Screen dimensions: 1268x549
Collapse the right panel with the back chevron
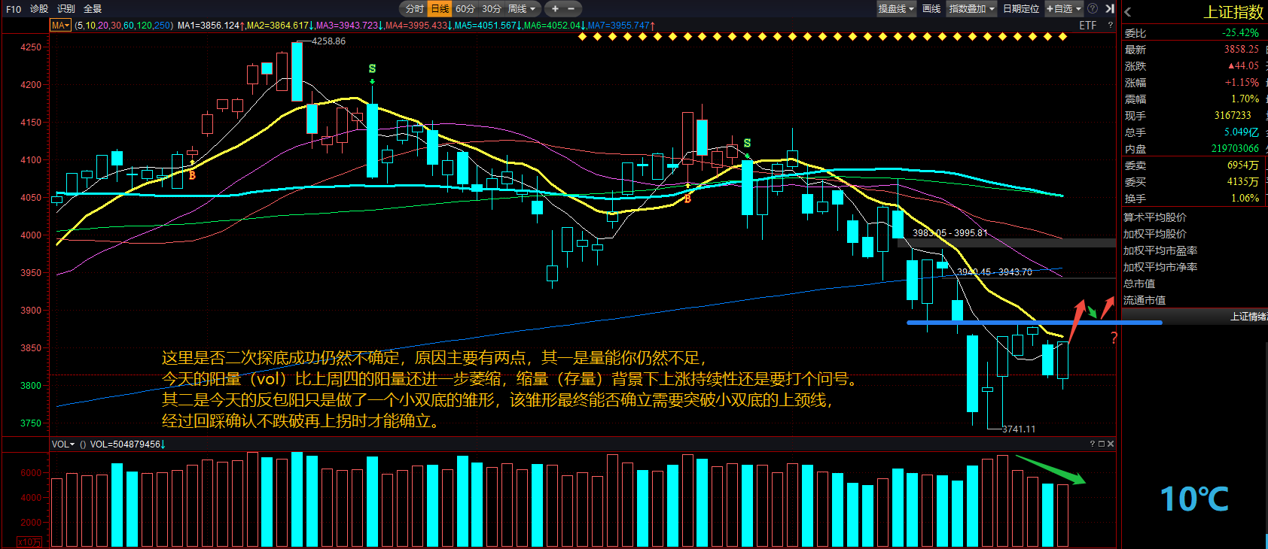coord(1128,12)
